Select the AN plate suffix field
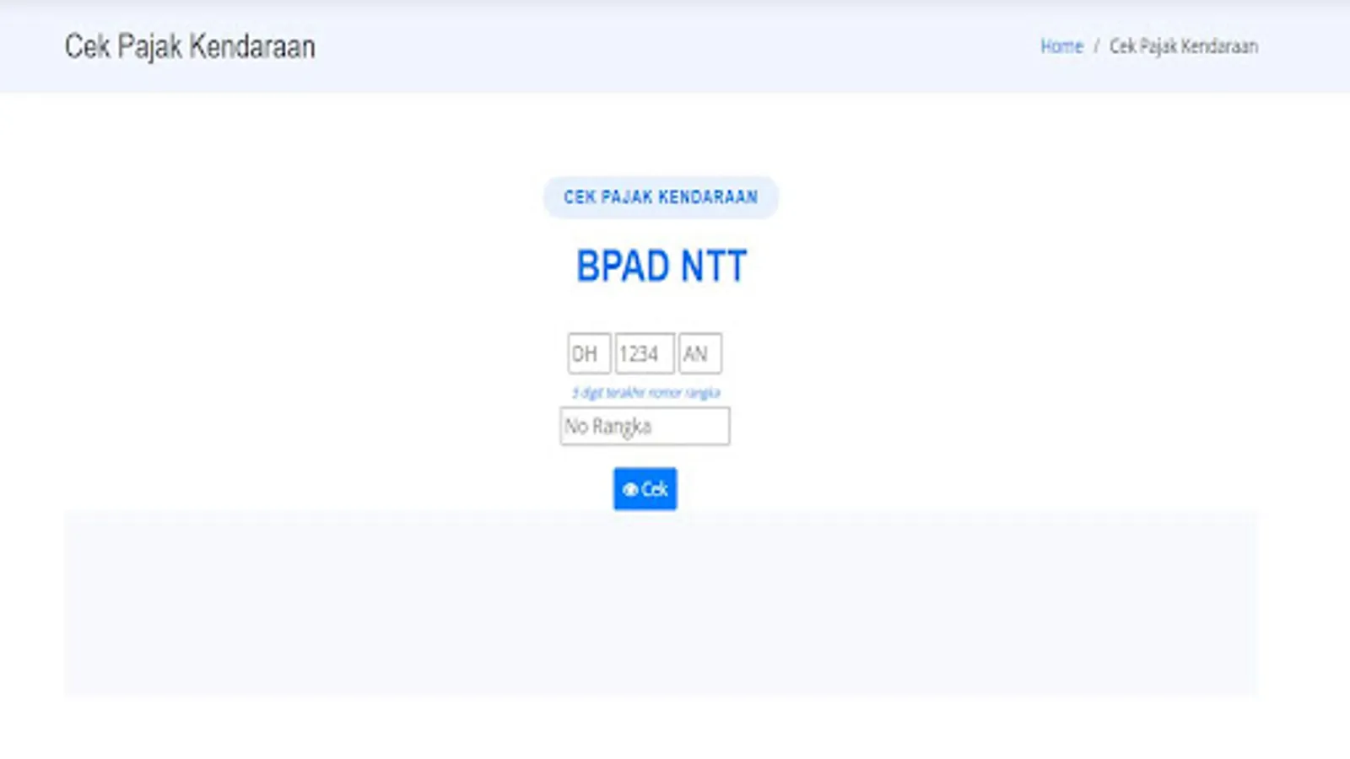 coord(700,353)
